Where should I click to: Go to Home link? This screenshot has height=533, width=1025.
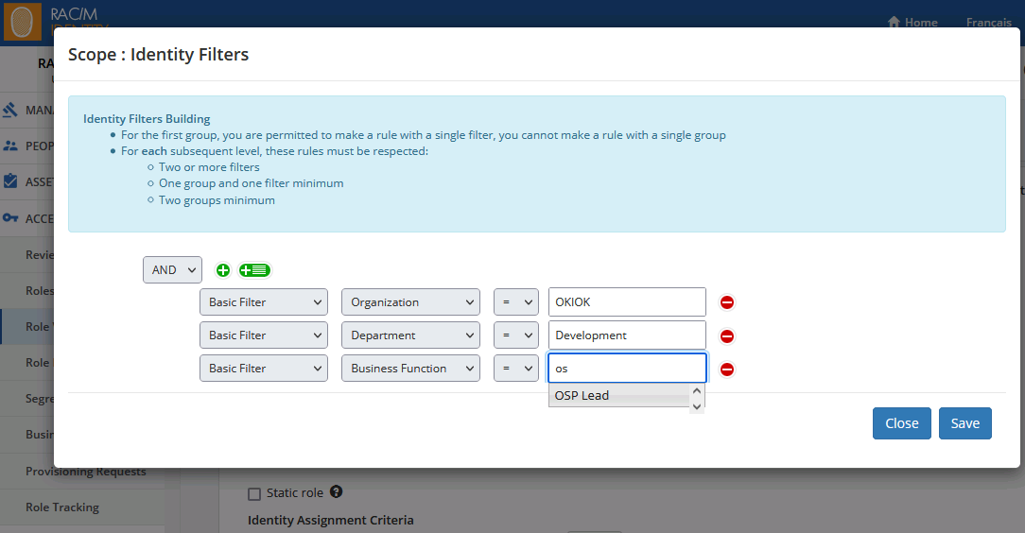921,23
